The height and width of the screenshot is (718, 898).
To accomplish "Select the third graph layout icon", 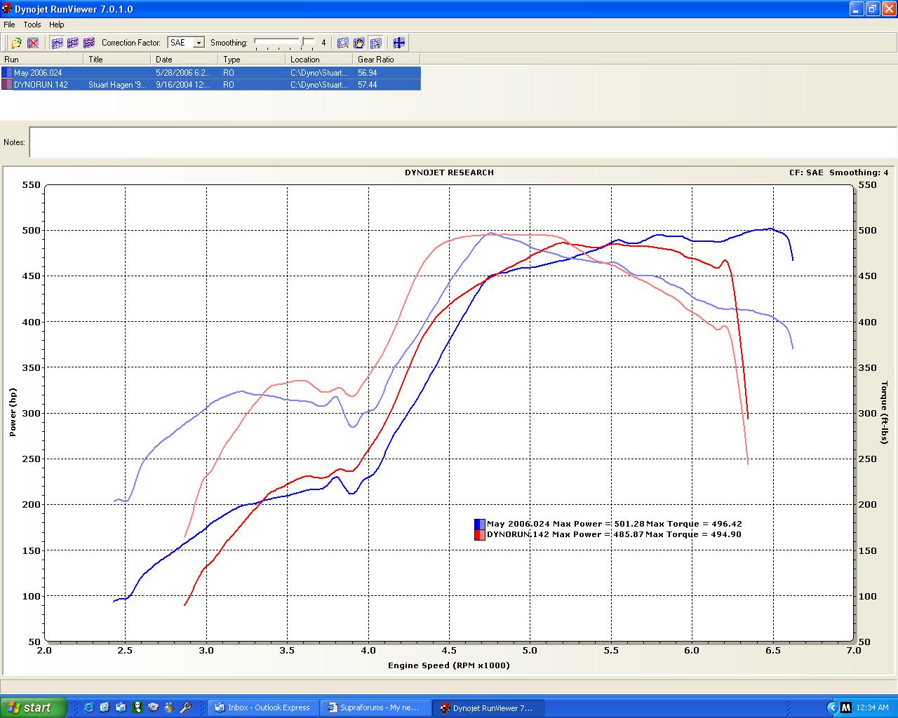I will click(x=89, y=43).
